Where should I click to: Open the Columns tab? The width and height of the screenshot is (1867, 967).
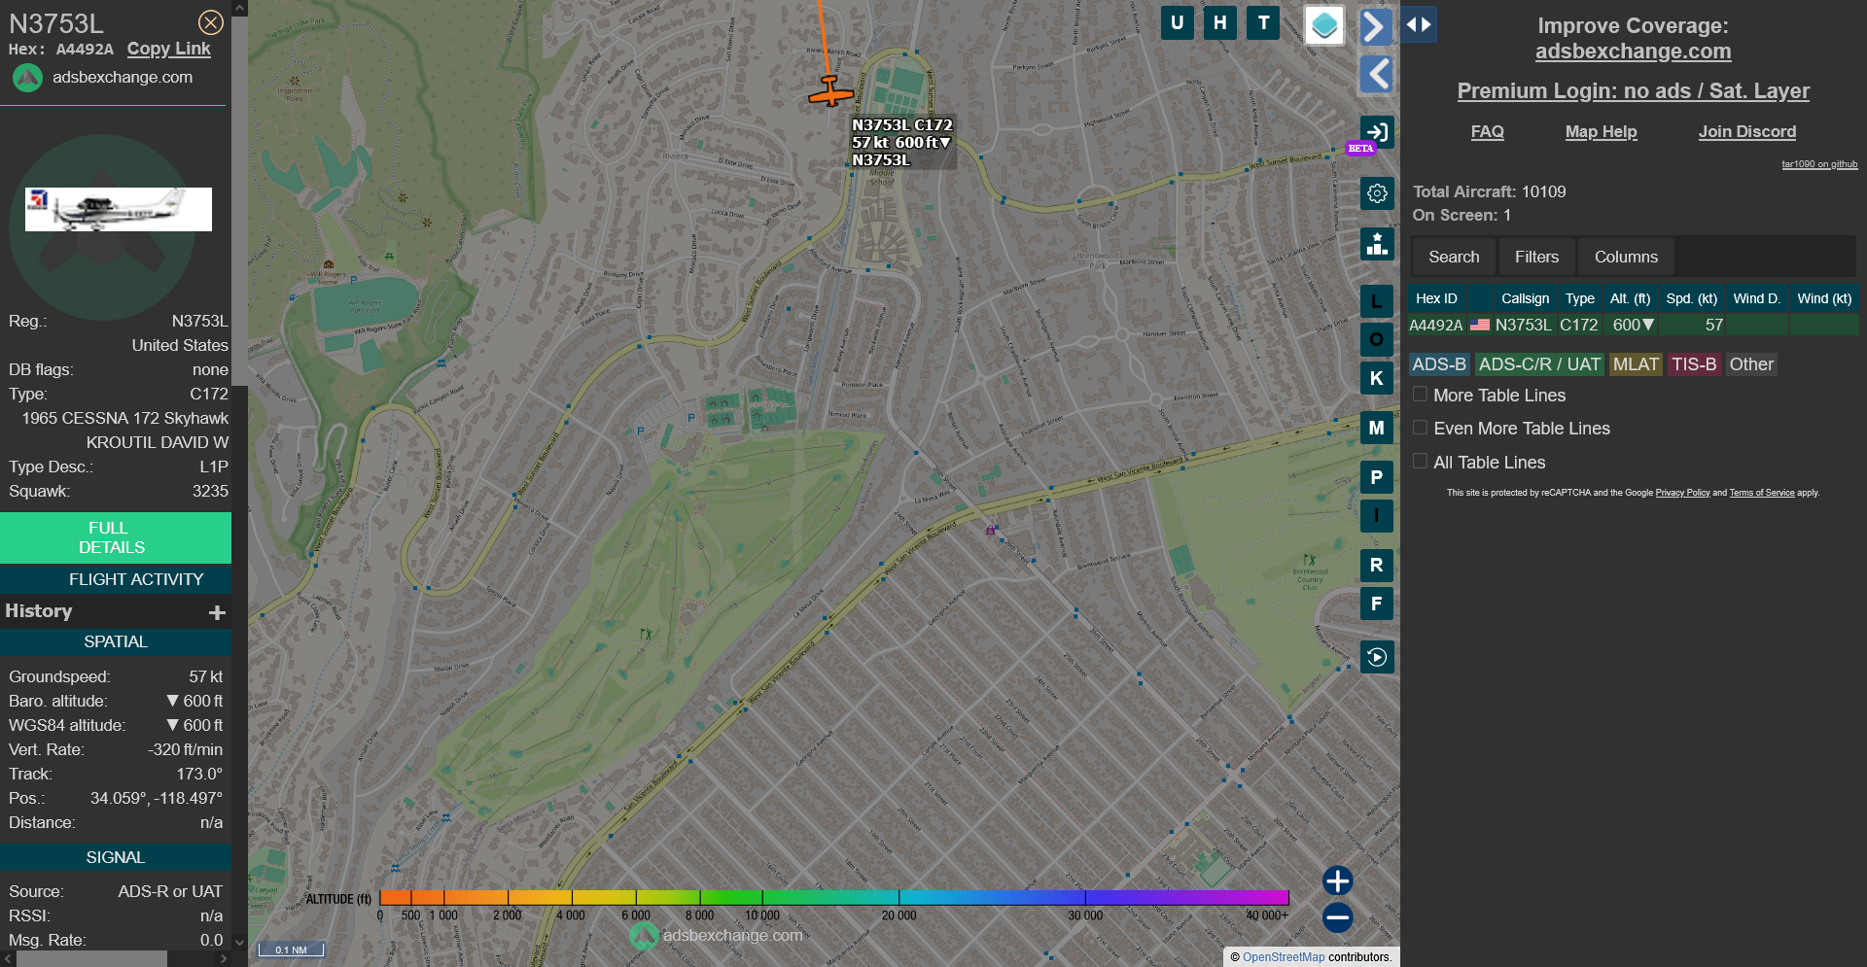point(1626,257)
